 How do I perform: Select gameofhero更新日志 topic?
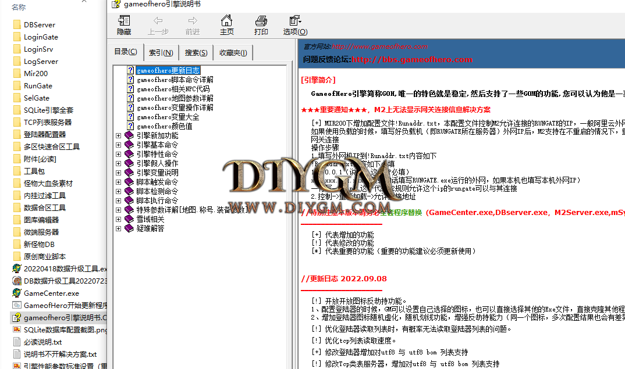168,70
